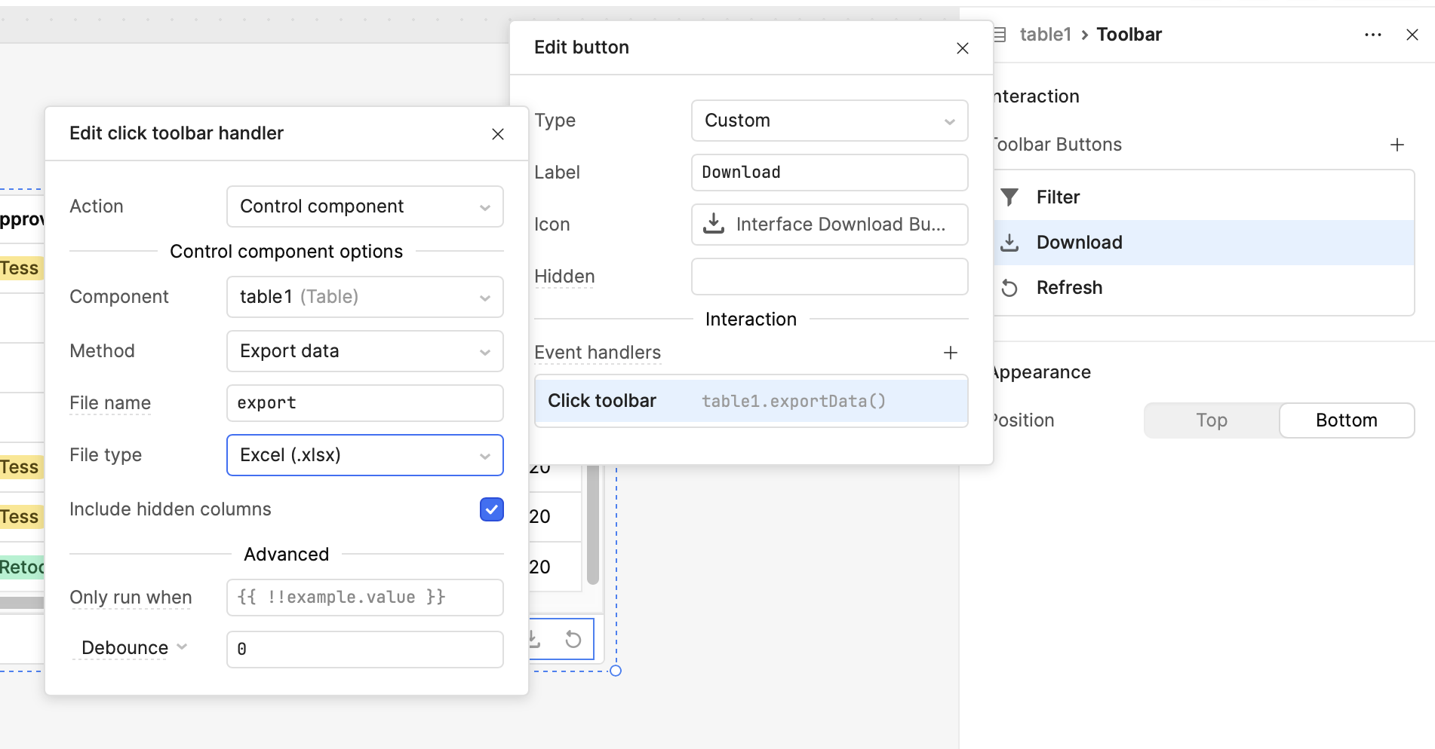Click the Filter funnel icon
Screen dimensions: 1435x749
(x=1009, y=197)
